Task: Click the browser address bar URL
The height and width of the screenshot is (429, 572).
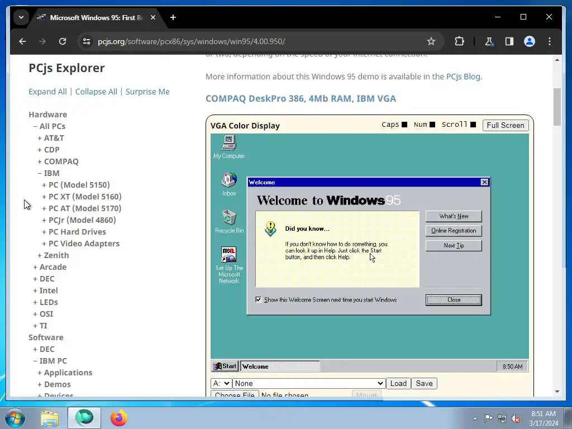Action: point(191,41)
